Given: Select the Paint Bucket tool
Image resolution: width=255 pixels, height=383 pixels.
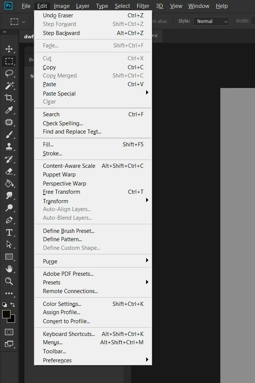Looking at the screenshot, I should click(x=9, y=184).
